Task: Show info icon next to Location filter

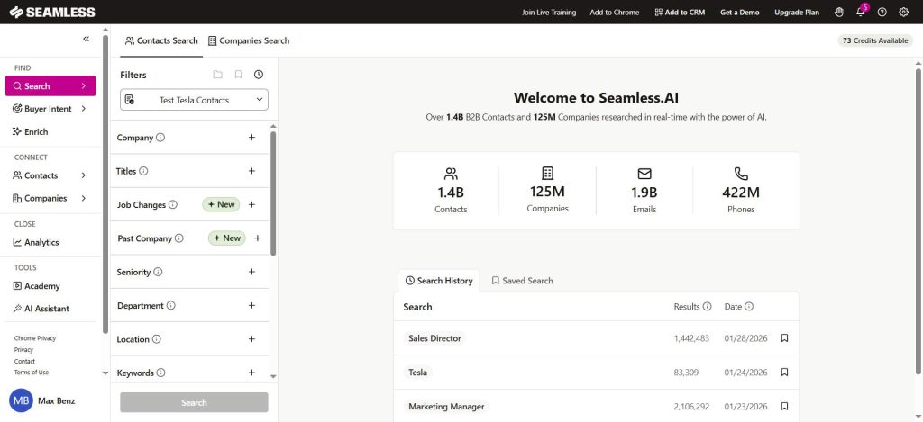Action: [157, 339]
